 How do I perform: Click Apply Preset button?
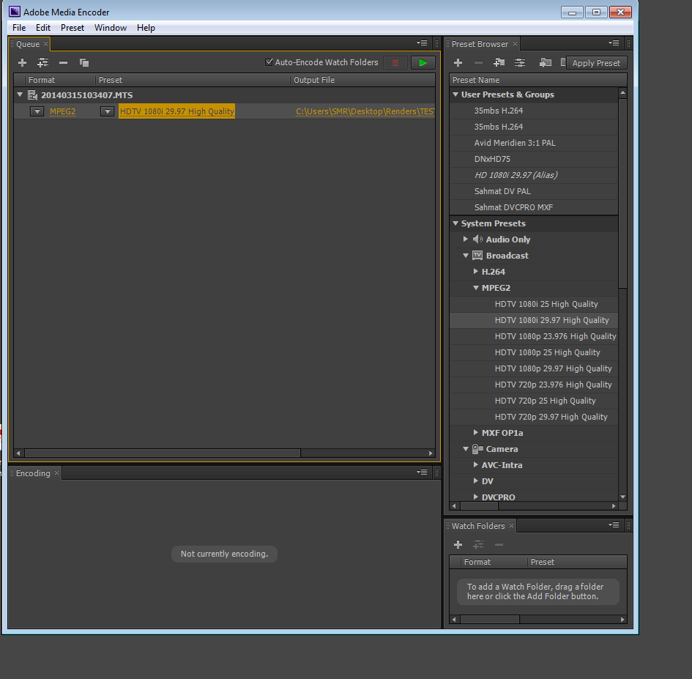(596, 63)
